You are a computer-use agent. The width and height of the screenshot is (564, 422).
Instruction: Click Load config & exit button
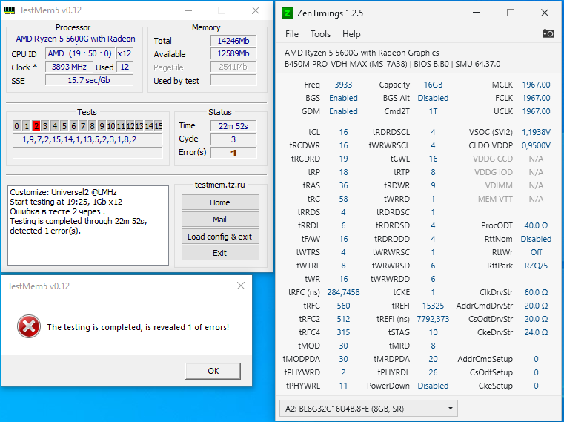click(x=220, y=237)
